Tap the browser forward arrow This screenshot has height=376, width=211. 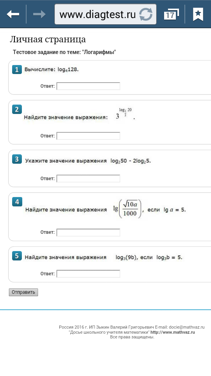(39, 14)
